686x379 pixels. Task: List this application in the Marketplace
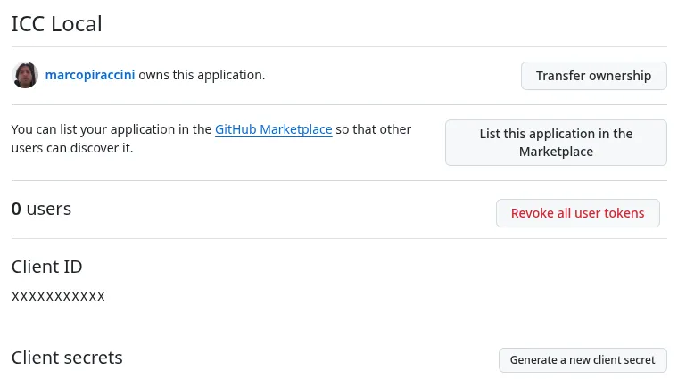click(x=555, y=143)
